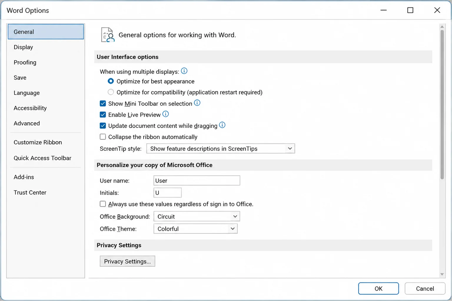Viewport: 452px width, 301px height.
Task: Click the Office Background label
Action: click(x=125, y=217)
